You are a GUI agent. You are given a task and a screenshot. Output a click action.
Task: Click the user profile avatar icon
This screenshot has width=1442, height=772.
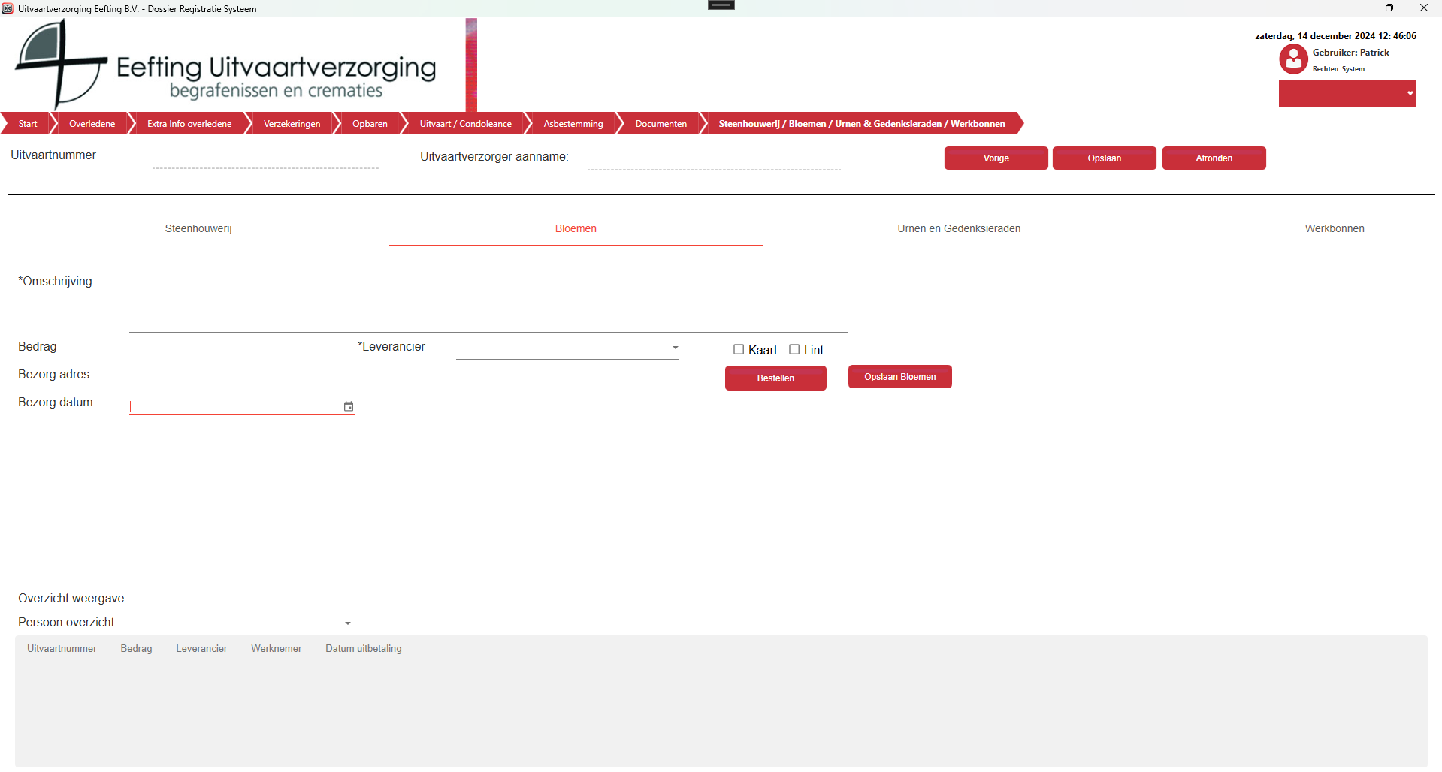point(1293,59)
